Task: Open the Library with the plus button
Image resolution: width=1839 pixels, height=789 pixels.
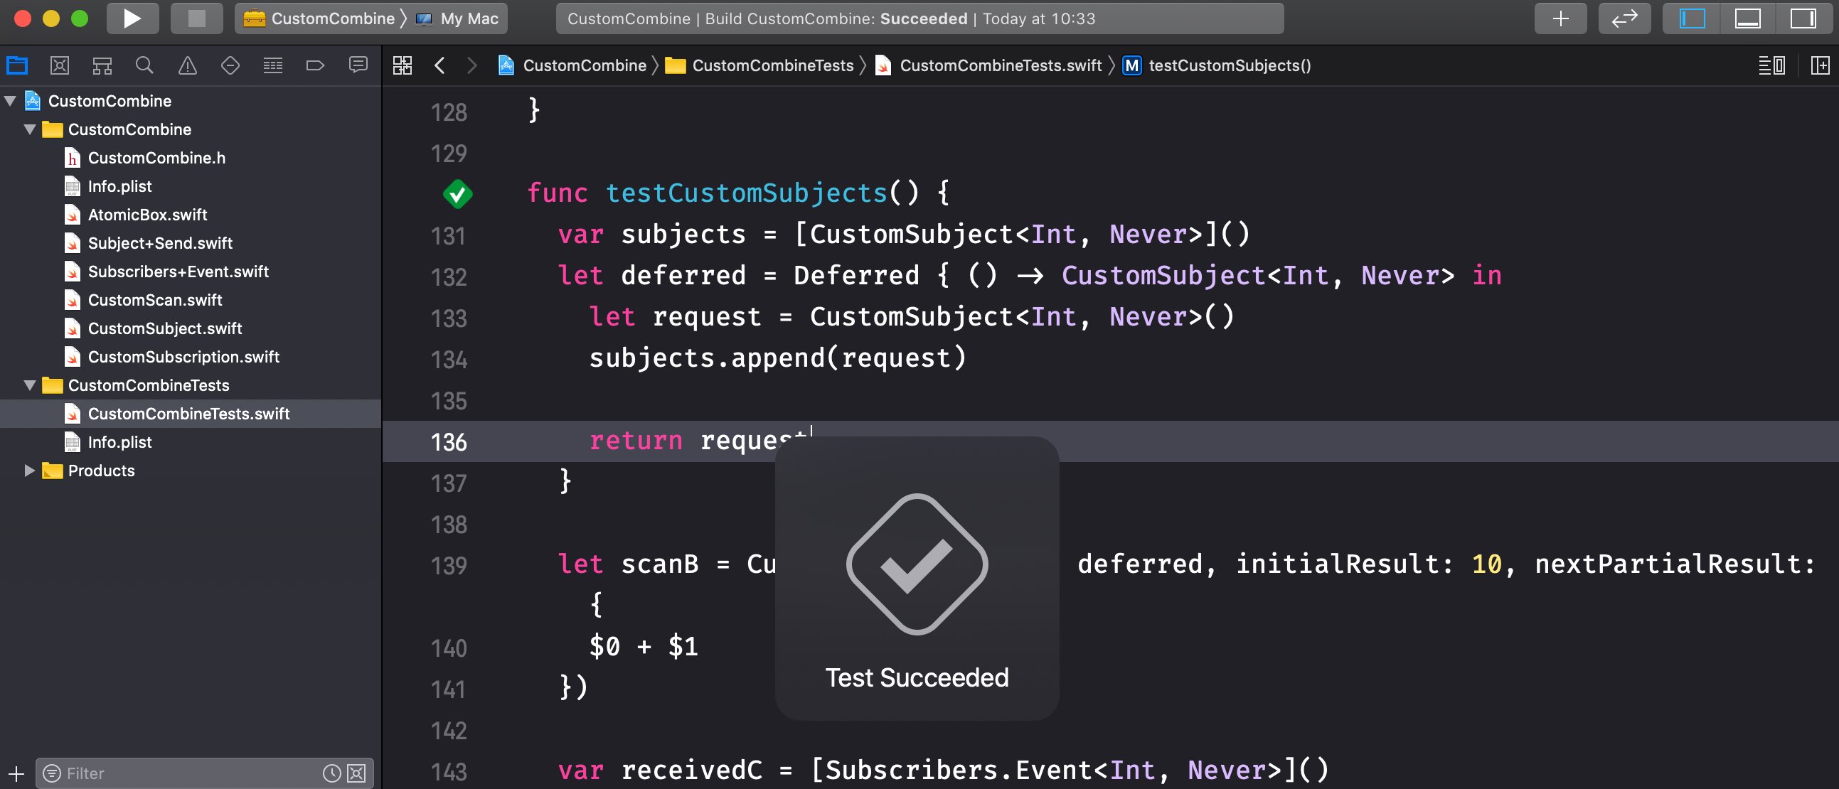Action: click(x=1560, y=18)
